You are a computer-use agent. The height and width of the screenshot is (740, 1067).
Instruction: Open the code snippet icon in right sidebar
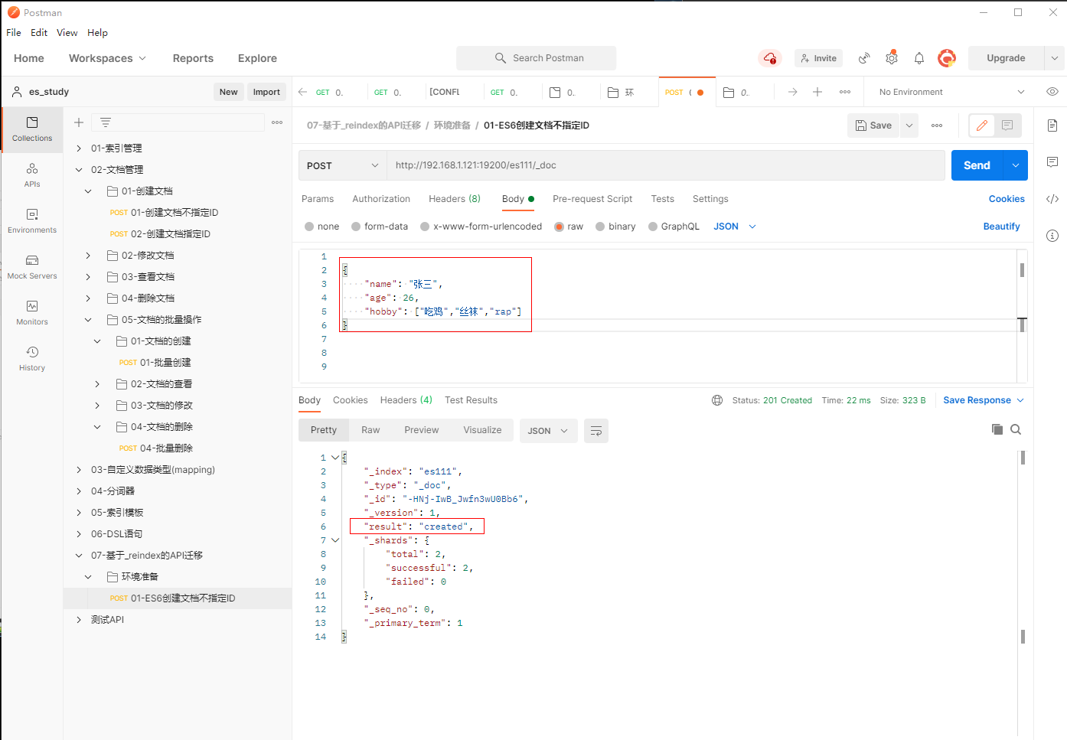click(1052, 199)
